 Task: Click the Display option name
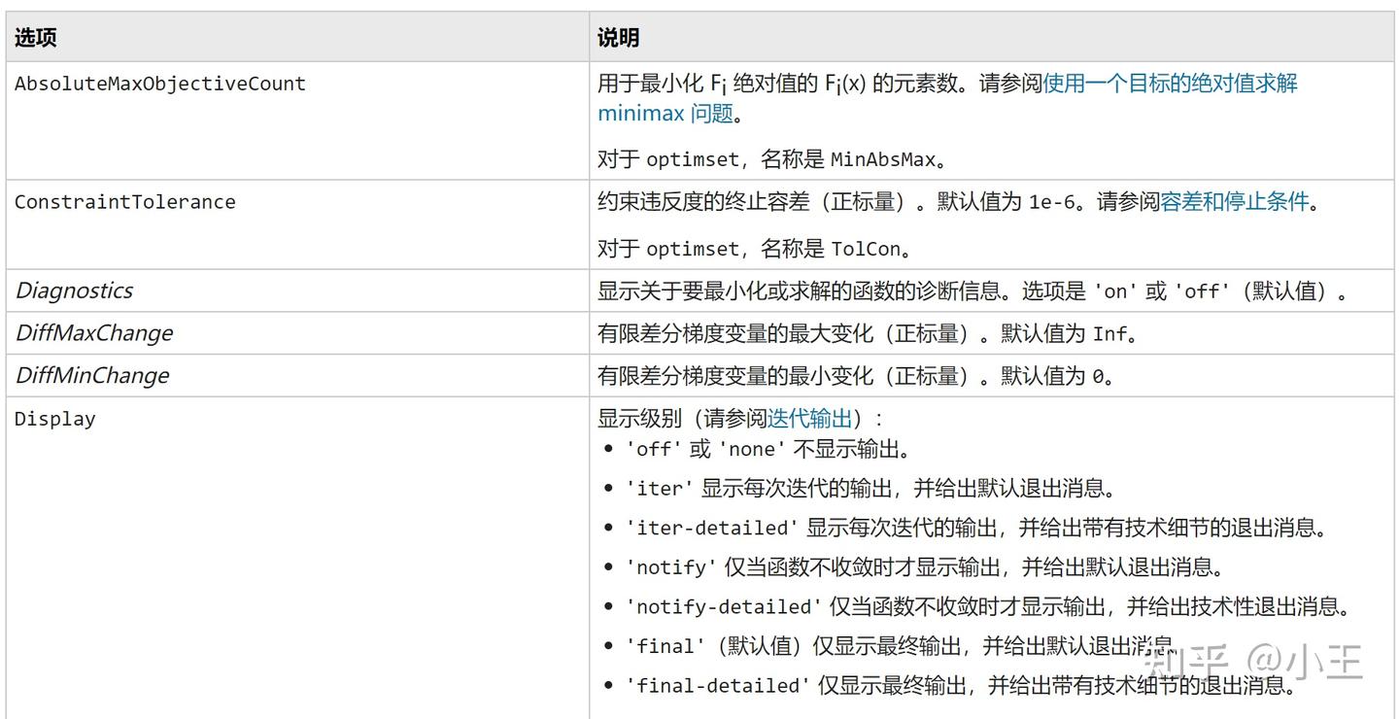54,420
